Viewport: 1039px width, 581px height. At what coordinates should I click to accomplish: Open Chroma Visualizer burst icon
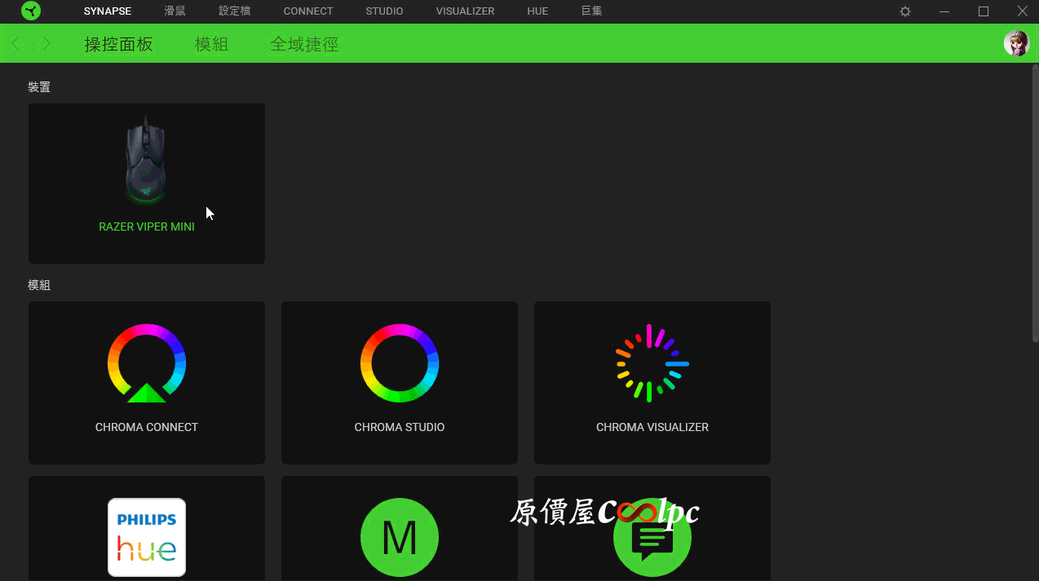pyautogui.click(x=652, y=363)
